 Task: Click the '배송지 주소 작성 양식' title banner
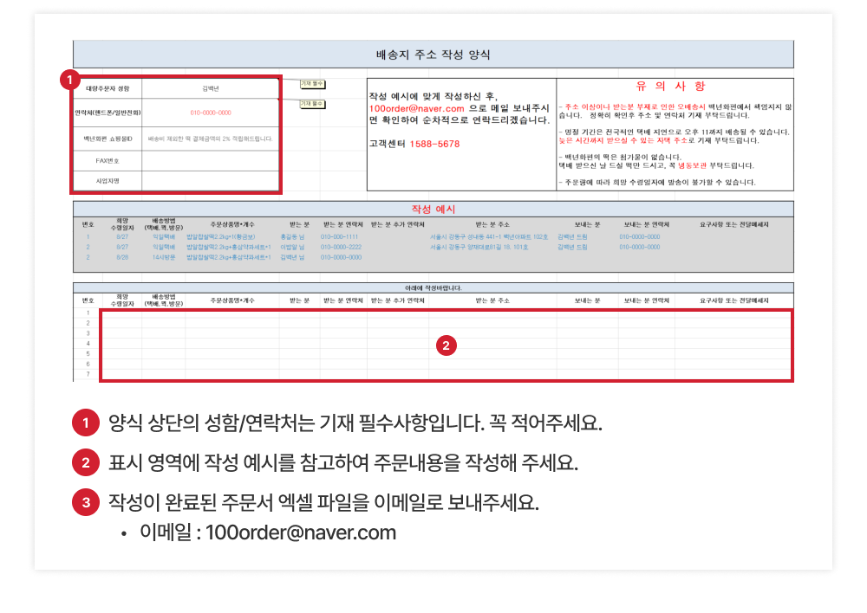click(433, 55)
